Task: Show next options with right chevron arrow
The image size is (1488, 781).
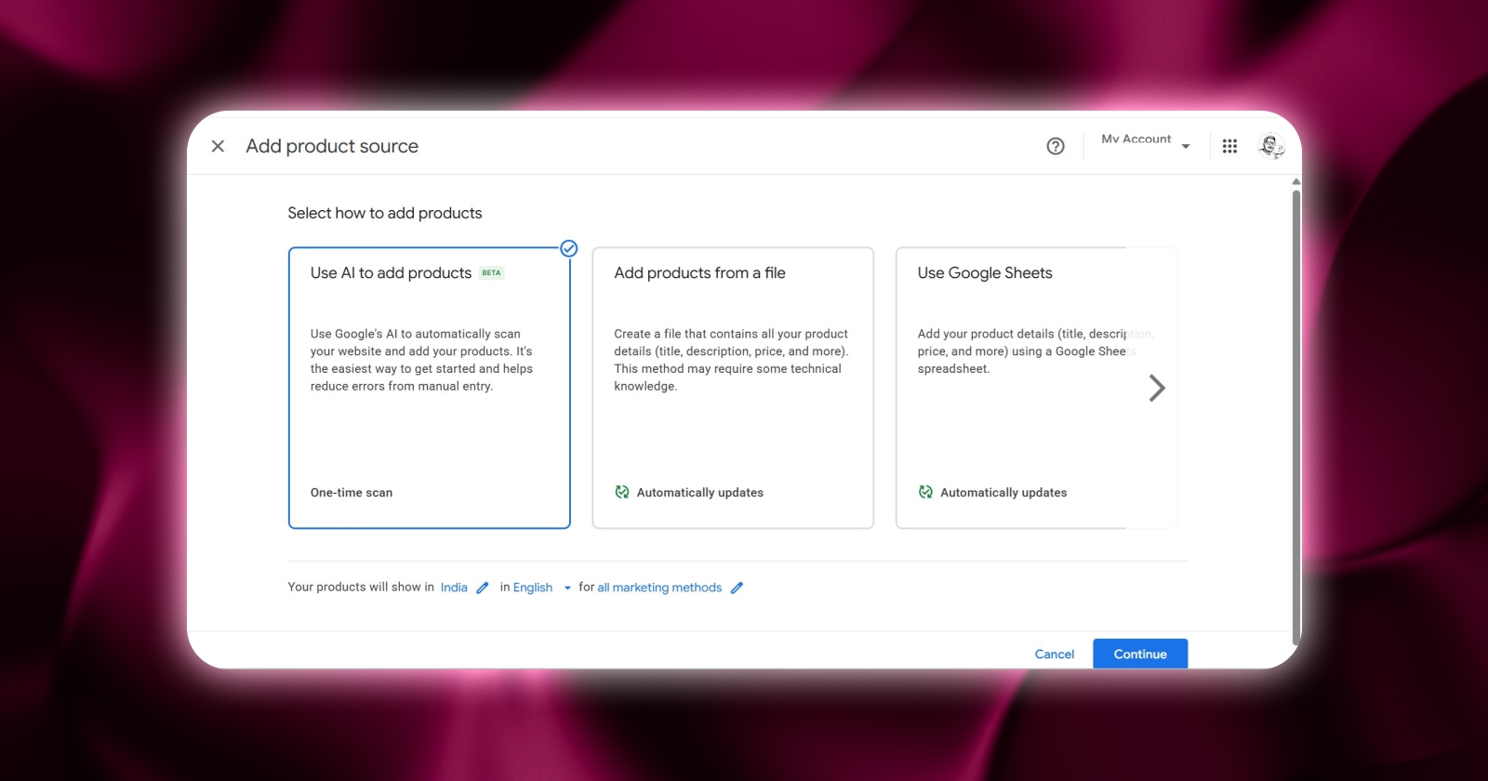Action: click(1156, 388)
